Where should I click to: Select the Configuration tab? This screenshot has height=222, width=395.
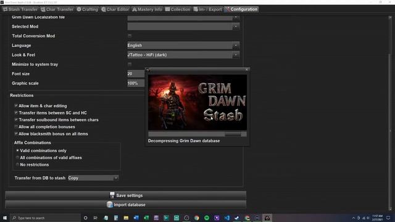pyautogui.click(x=241, y=9)
